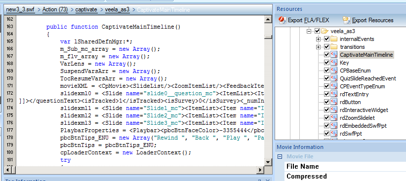Click line number 163 in the gutter
The height and width of the screenshot is (181, 406).
point(10,27)
